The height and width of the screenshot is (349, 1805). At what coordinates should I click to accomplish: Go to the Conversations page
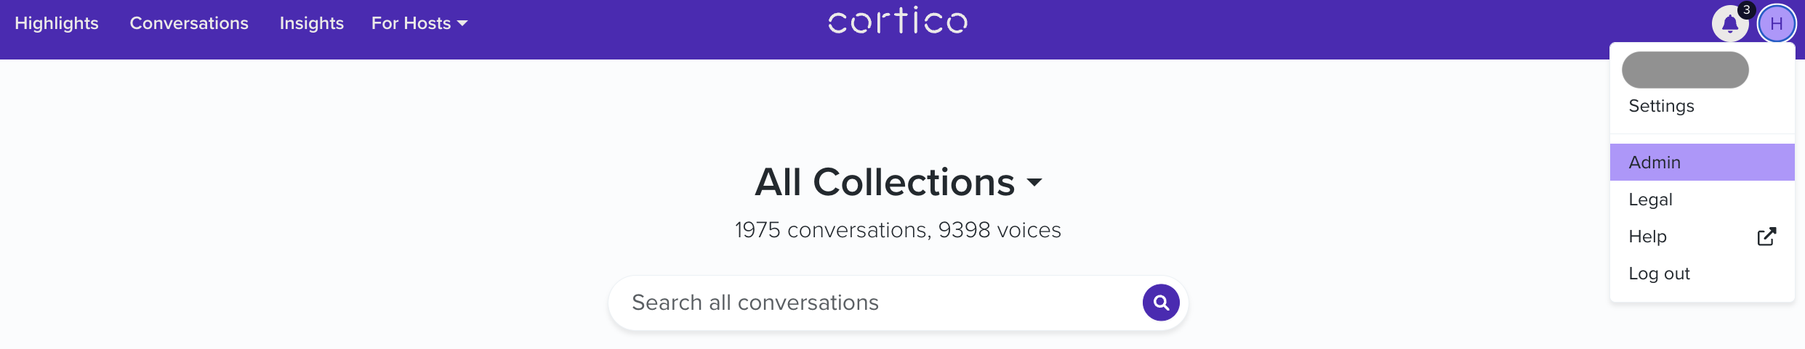pos(189,23)
